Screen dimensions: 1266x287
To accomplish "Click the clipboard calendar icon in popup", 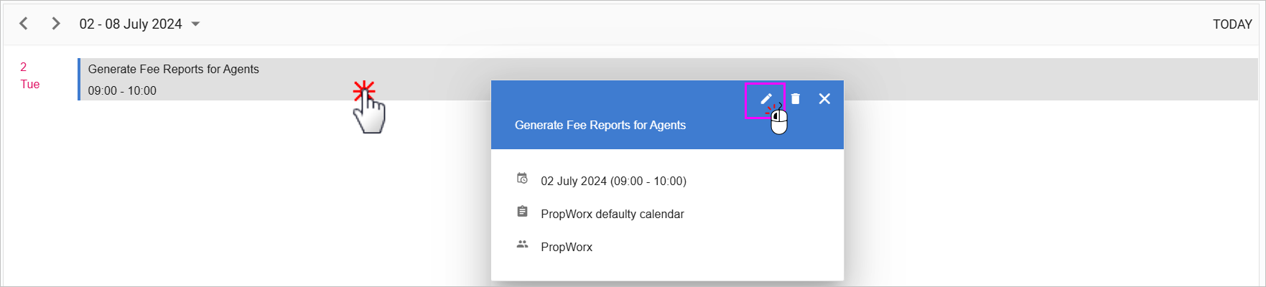I will pyautogui.click(x=522, y=212).
